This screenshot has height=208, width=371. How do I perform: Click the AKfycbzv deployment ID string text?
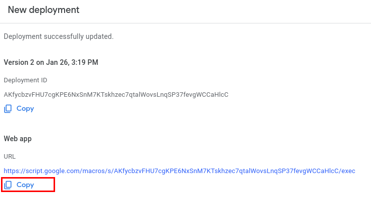point(116,95)
